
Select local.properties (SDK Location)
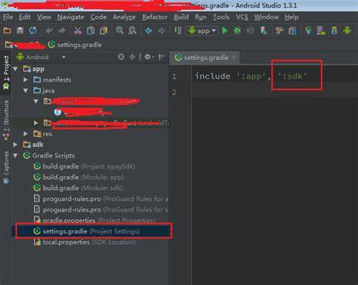(x=85, y=242)
